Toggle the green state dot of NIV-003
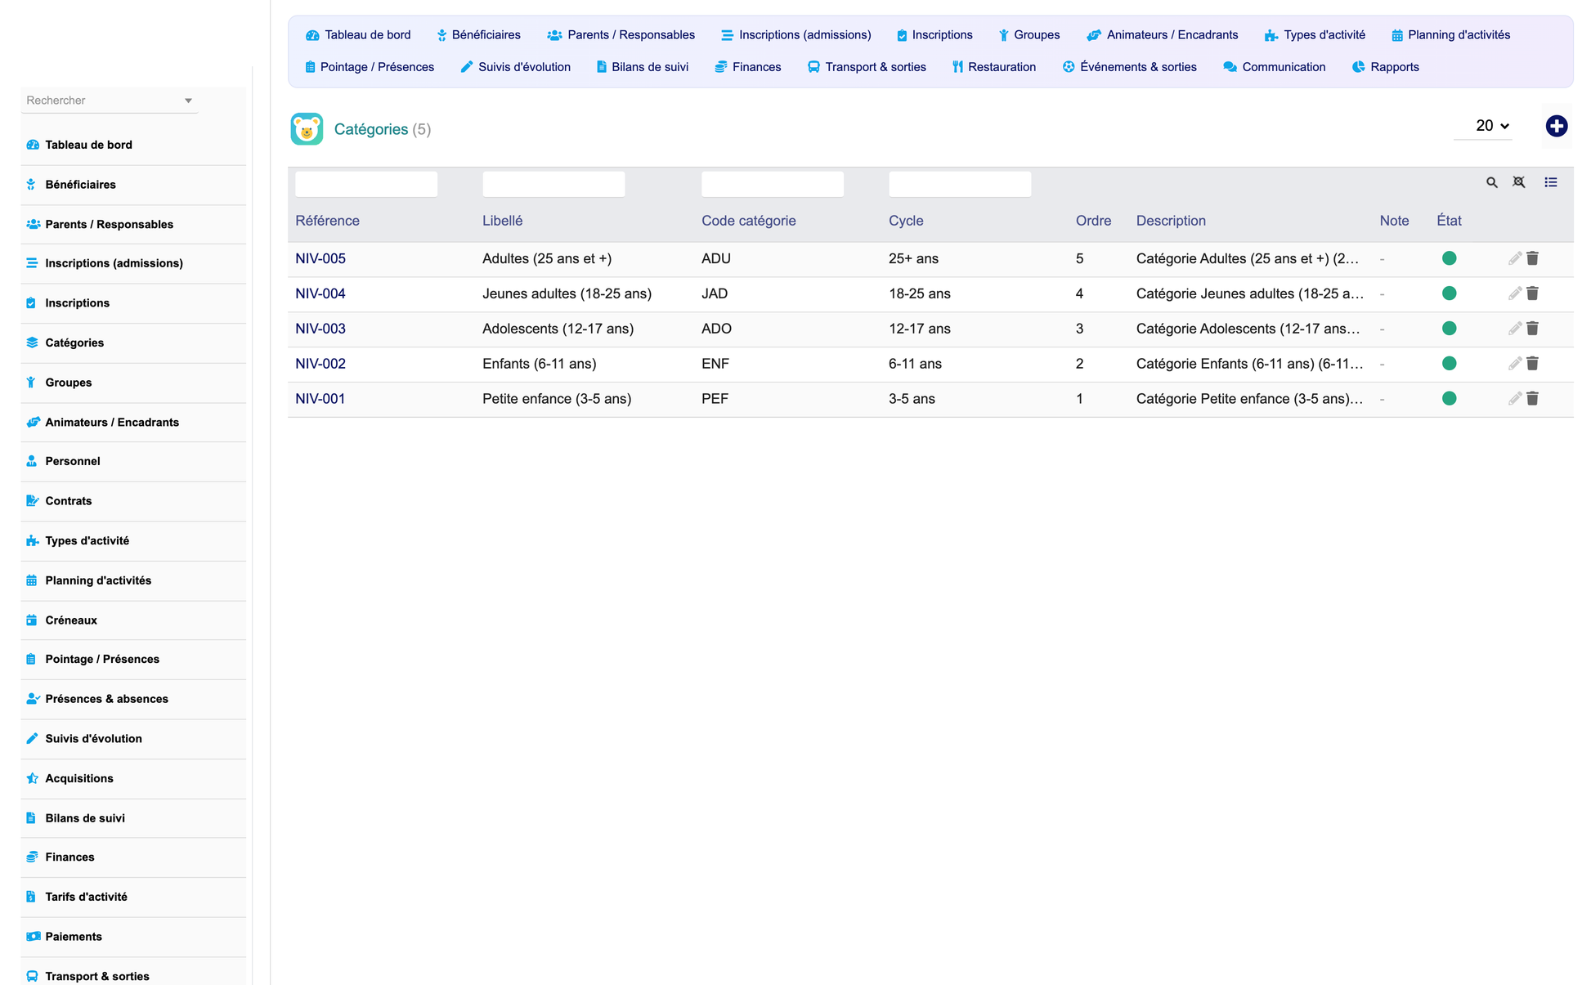 [1449, 329]
